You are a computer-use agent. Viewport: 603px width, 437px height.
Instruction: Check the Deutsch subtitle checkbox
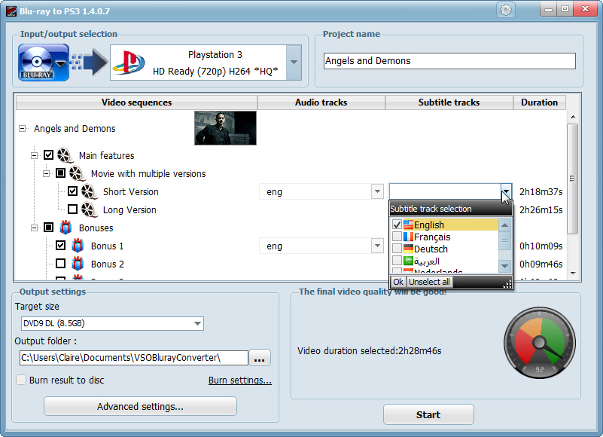coord(397,249)
